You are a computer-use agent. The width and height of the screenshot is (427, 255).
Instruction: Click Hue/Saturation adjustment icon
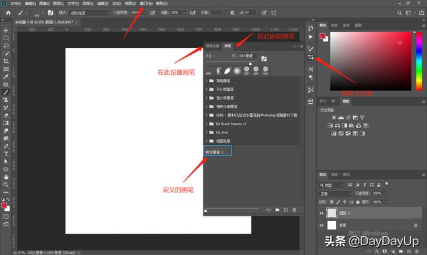tap(330, 125)
